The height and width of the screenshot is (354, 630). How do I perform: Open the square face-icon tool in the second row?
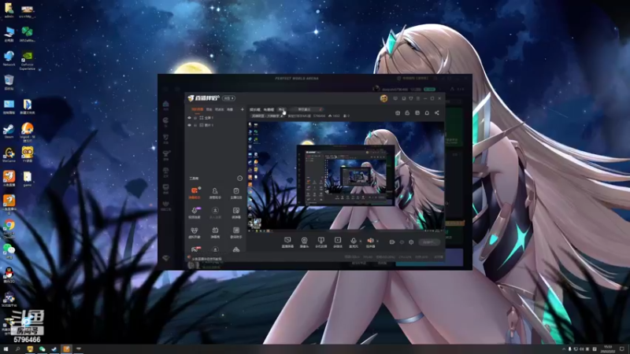pyautogui.click(x=235, y=212)
